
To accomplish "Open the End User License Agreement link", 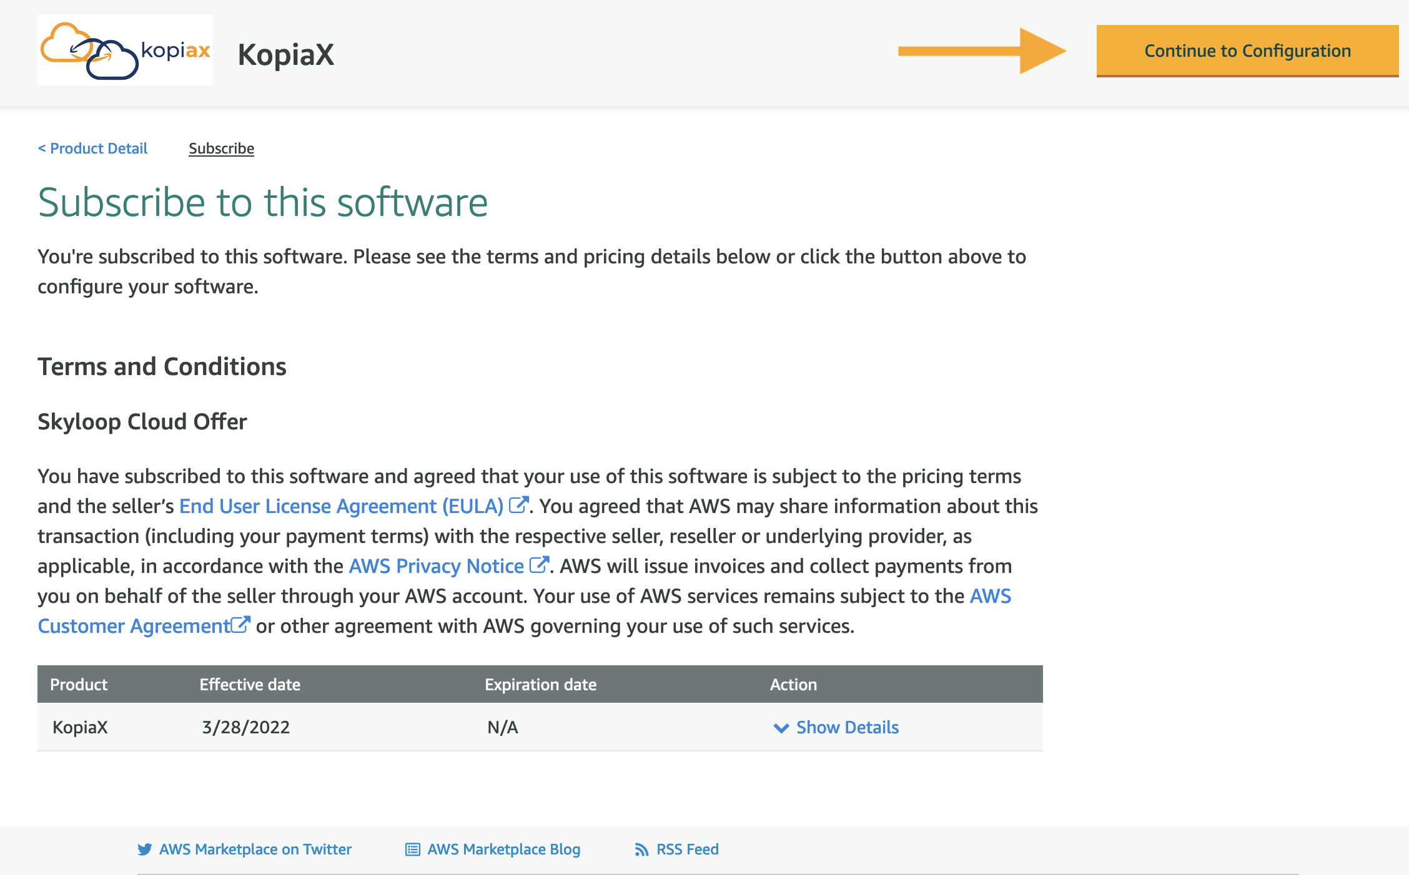I will click(x=341, y=506).
